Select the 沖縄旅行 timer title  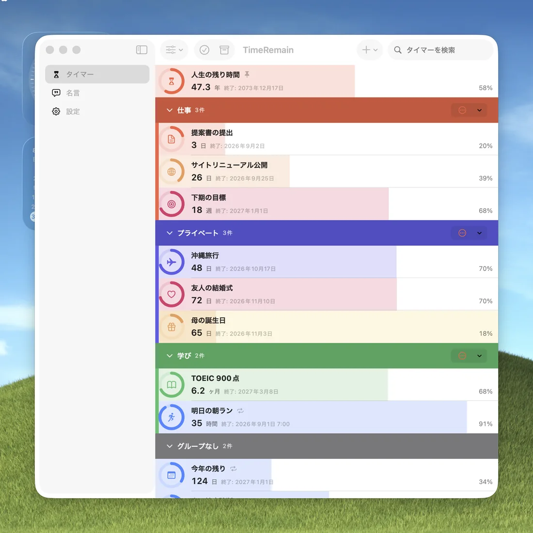tap(204, 256)
